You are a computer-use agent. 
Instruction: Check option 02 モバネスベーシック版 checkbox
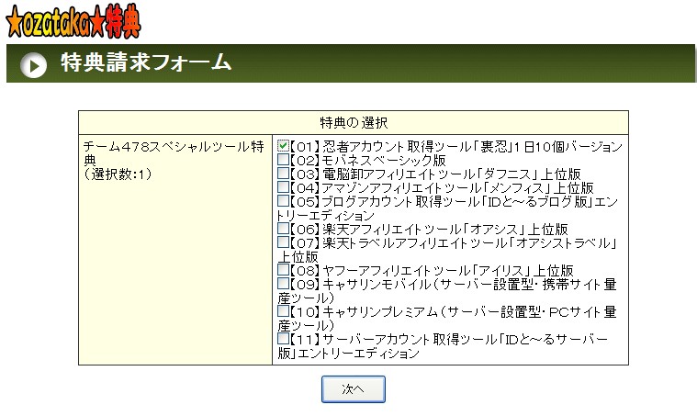(x=284, y=160)
